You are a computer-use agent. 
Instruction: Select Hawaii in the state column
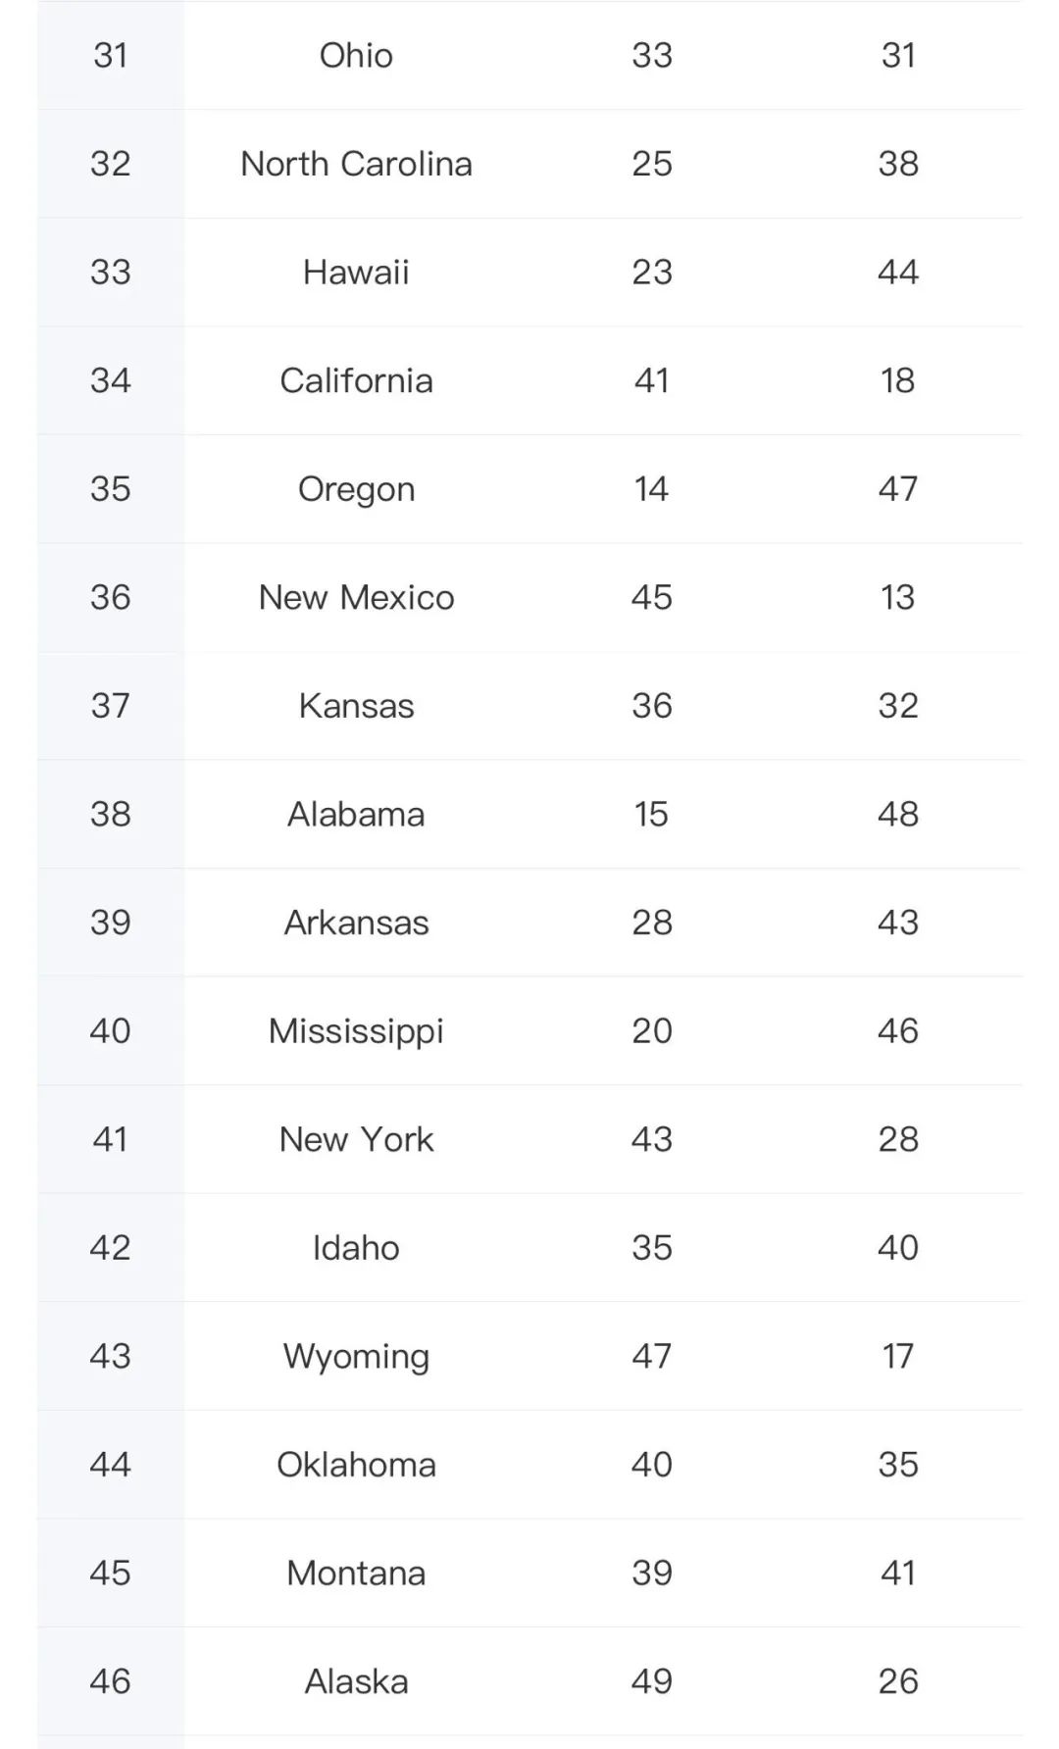click(356, 272)
